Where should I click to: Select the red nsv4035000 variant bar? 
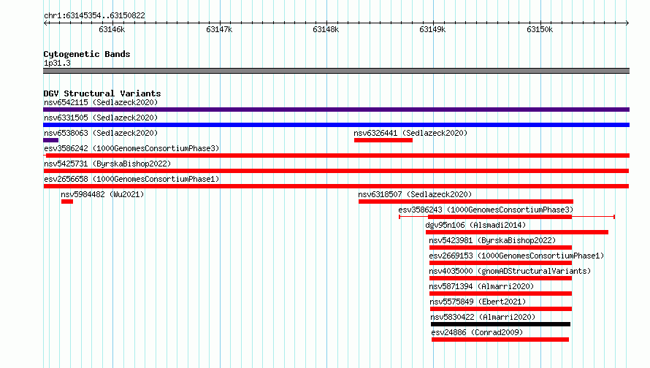[500, 278]
